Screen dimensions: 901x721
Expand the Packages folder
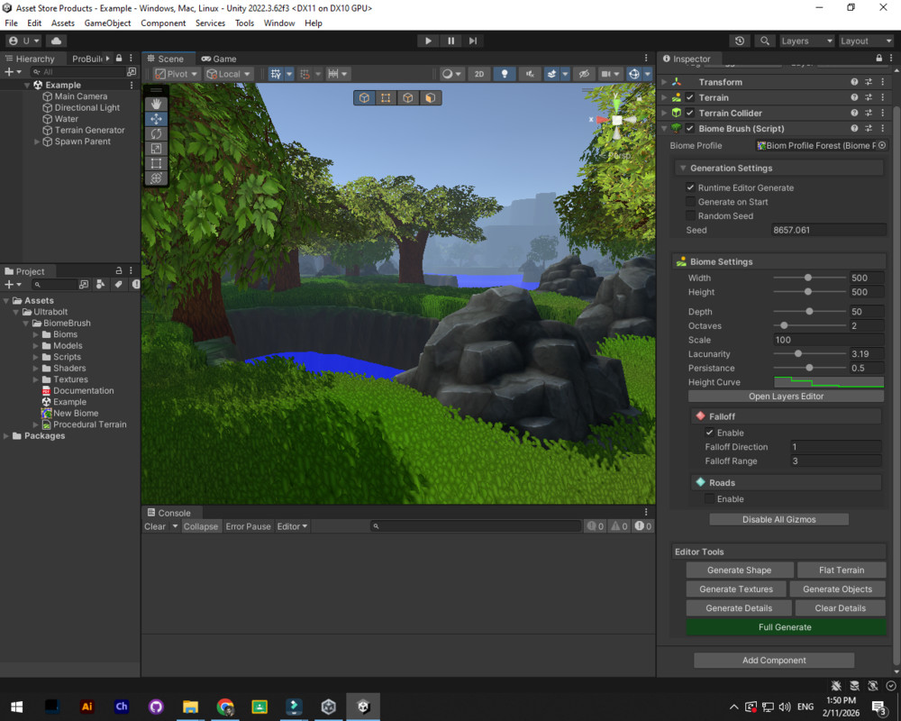tap(6, 436)
